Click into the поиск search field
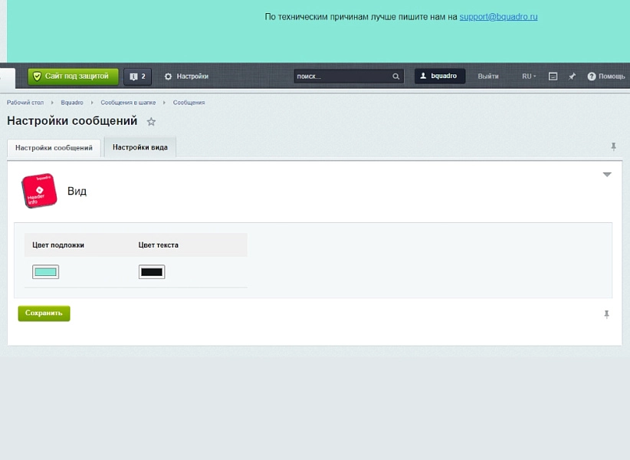Screen dimensions: 630x460 point(343,77)
